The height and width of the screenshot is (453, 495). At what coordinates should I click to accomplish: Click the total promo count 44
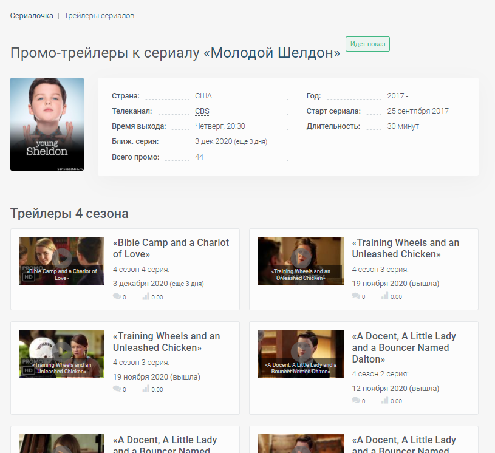199,157
